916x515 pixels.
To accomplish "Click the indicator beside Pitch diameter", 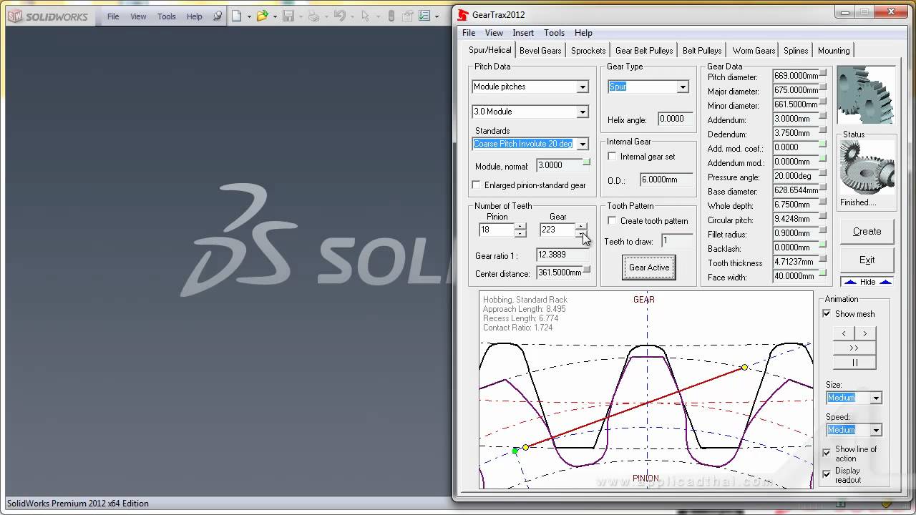I will [x=823, y=72].
